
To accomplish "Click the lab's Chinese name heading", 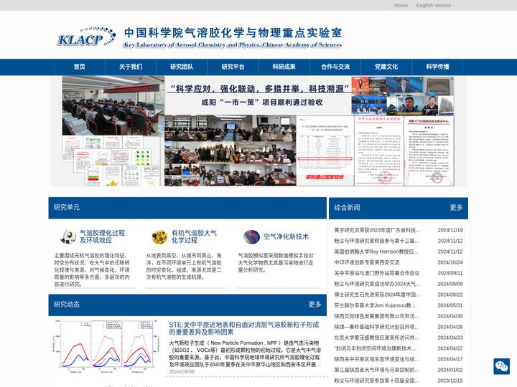I will click(x=233, y=33).
